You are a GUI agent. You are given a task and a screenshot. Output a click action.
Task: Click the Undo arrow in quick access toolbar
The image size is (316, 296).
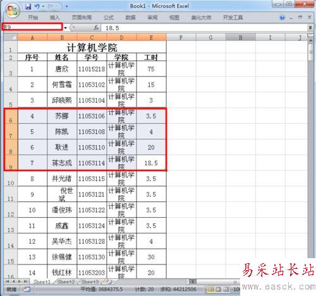[37, 6]
